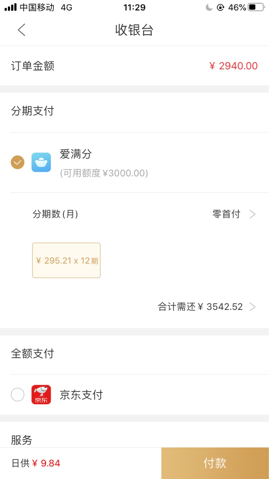The height and width of the screenshot is (479, 269).
Task: Tap the 订单金额 ¥2940.00 amount
Action: tap(234, 66)
